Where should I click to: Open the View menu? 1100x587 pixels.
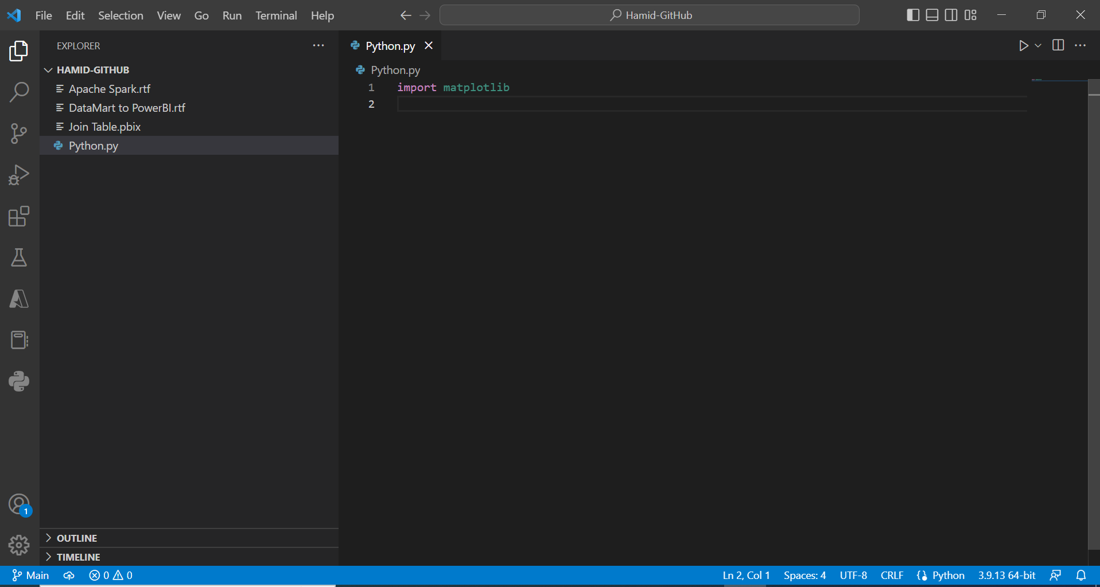[x=169, y=15]
